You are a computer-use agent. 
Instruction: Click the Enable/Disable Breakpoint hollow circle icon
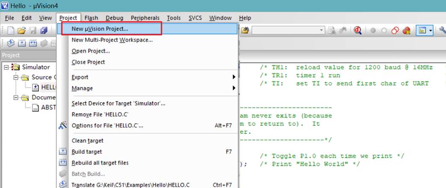tap(384, 30)
